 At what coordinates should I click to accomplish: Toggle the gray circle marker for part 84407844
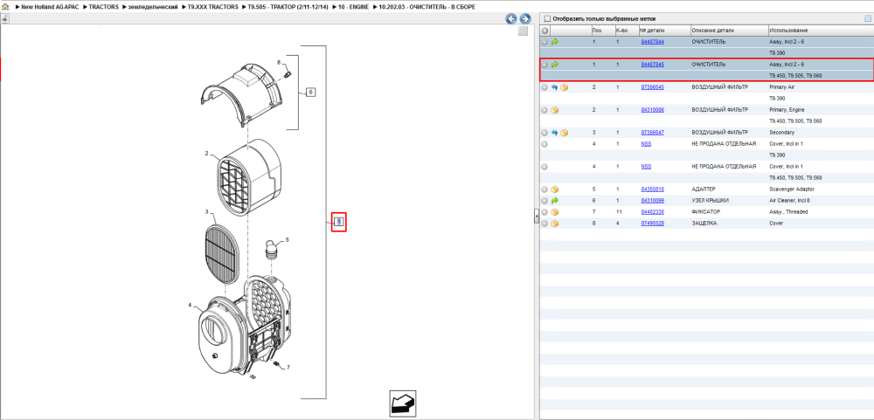click(545, 42)
